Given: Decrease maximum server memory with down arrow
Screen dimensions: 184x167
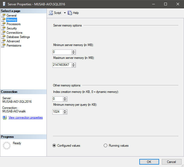Looking at the screenshot, I should click(x=74, y=66).
